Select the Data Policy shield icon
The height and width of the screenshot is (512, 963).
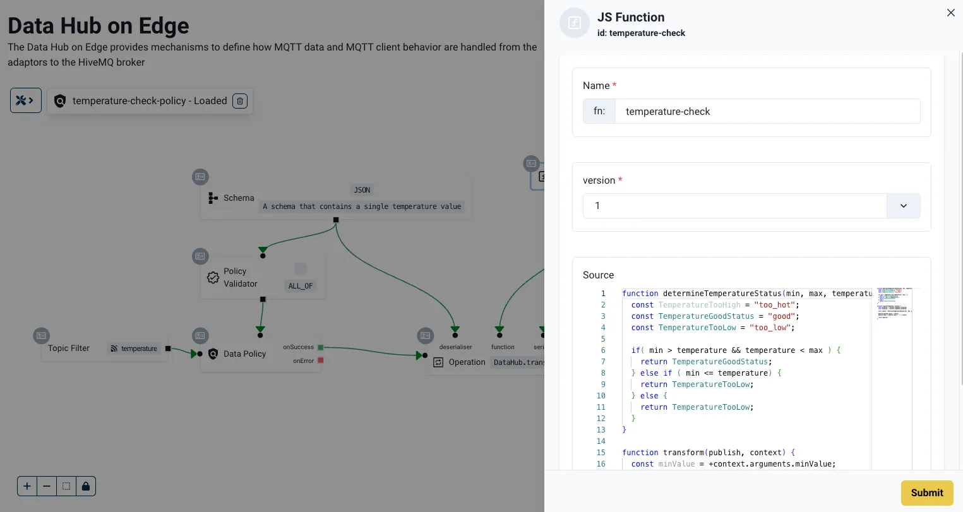click(213, 354)
